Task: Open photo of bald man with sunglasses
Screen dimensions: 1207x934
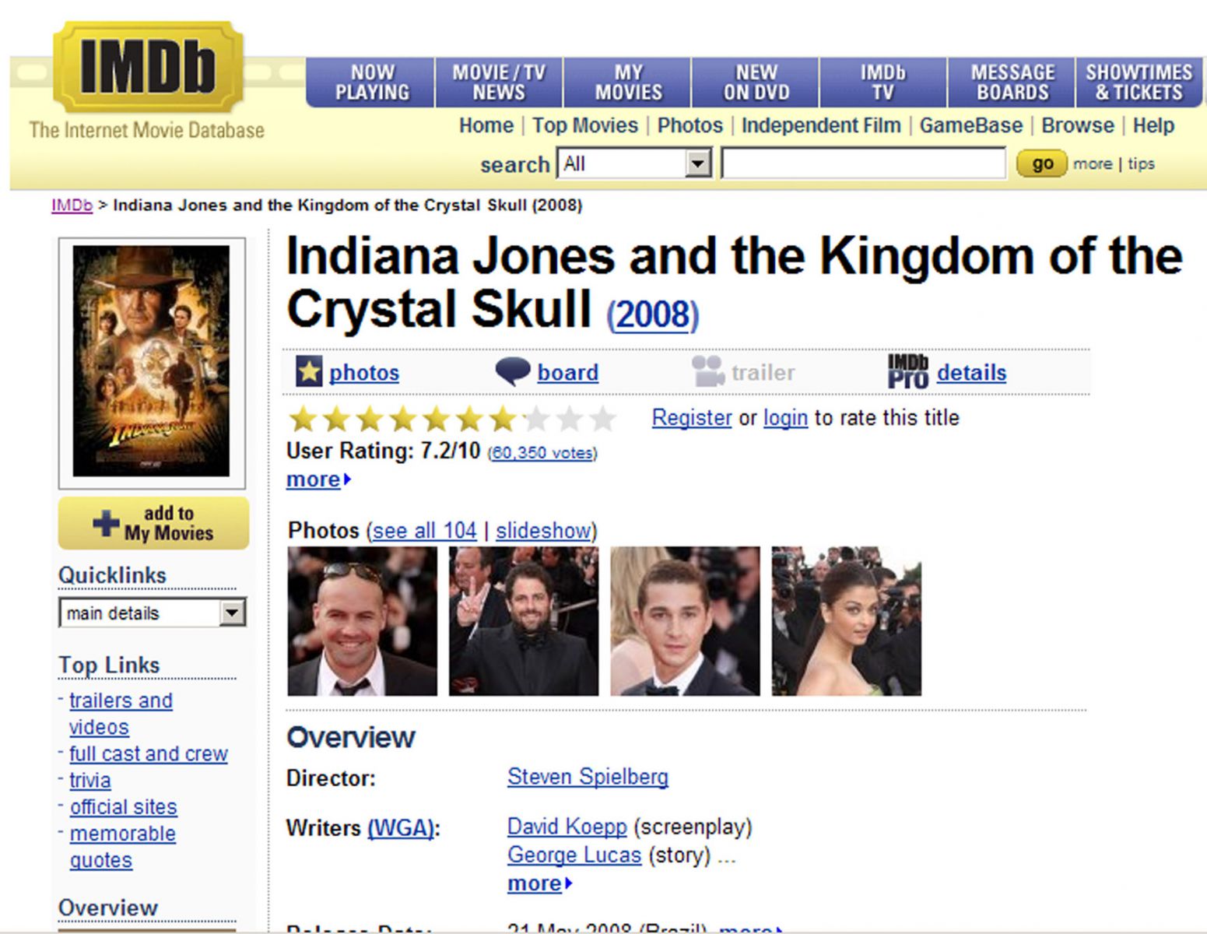Action: (x=362, y=621)
